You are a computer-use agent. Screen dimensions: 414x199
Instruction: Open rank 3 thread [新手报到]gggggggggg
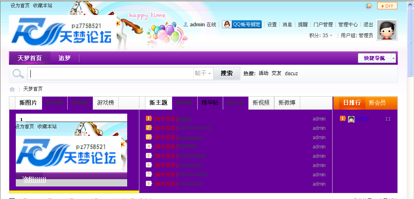click(x=179, y=138)
